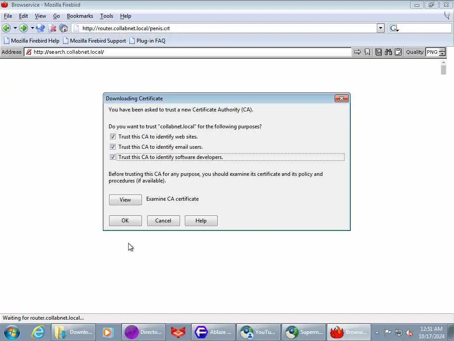Open Mozilla Firebird Support bookmark

click(94, 40)
